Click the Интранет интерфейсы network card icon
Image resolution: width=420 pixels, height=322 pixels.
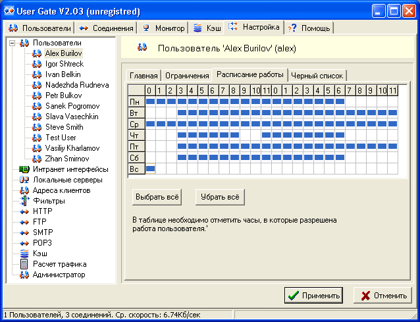24,169
